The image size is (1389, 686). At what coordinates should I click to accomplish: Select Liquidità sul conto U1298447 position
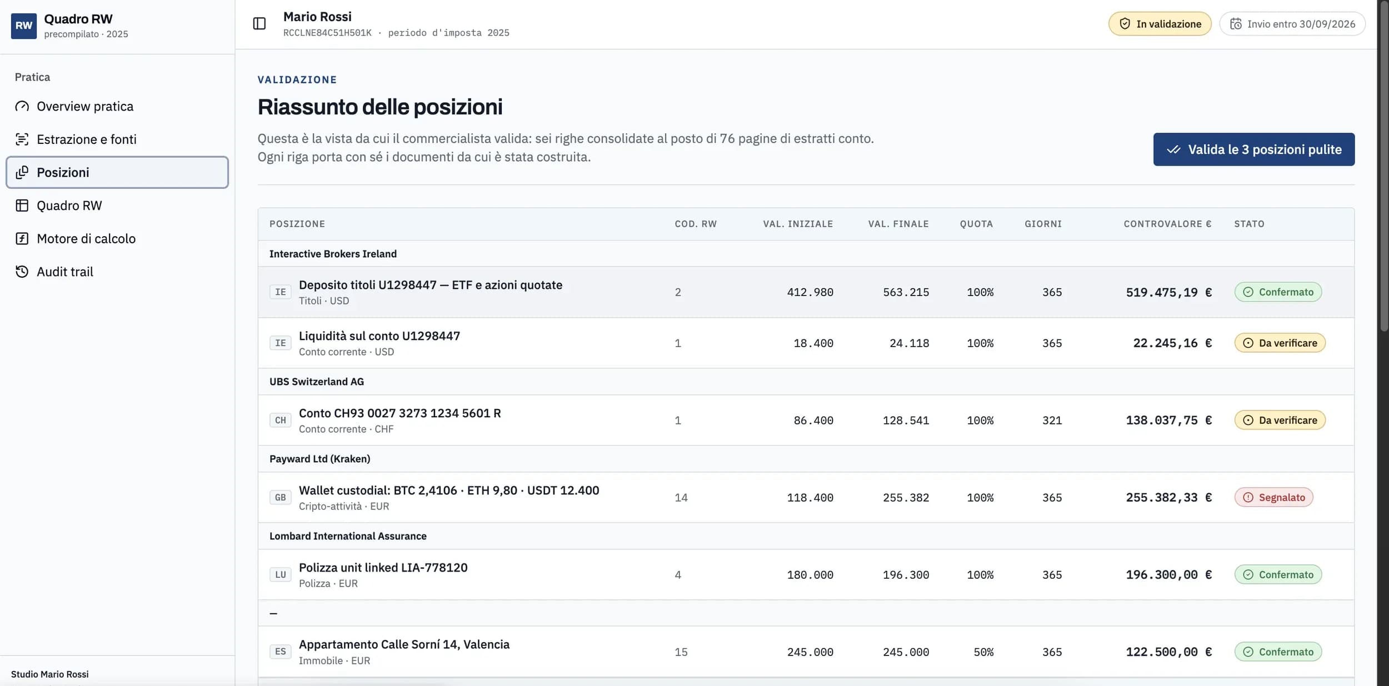coord(379,336)
